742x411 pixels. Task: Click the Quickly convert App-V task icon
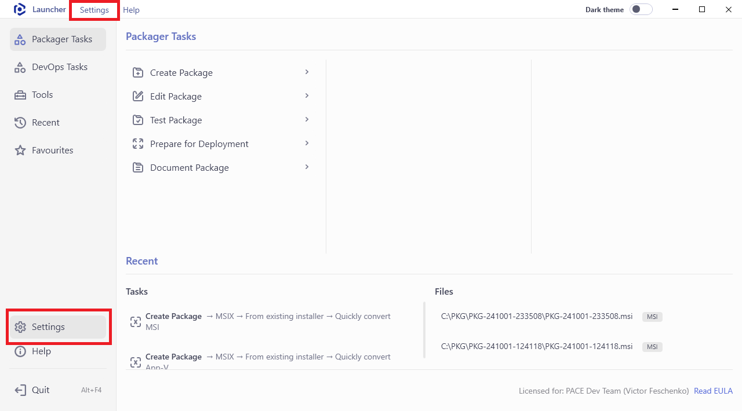click(136, 362)
